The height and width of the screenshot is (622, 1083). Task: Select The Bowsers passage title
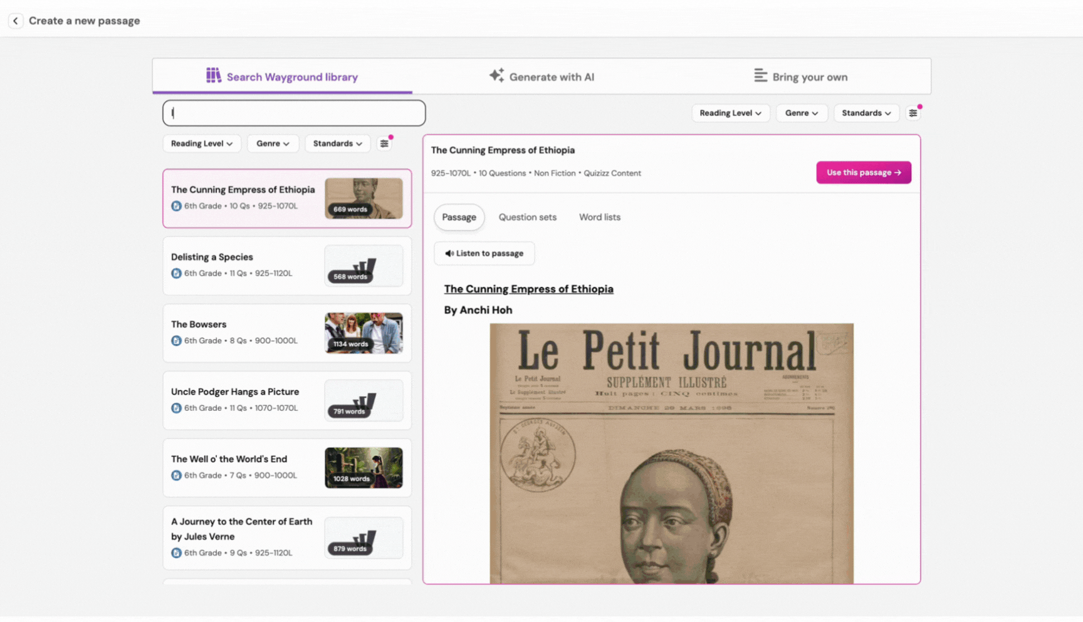point(199,324)
